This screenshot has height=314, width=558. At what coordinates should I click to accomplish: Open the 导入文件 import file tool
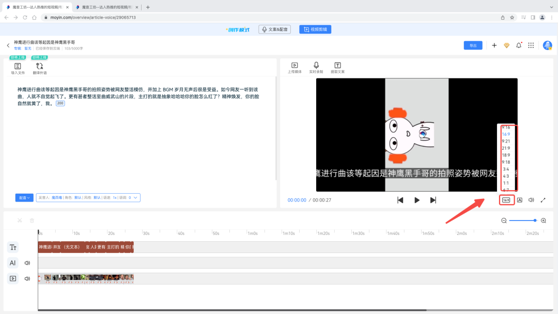(18, 68)
